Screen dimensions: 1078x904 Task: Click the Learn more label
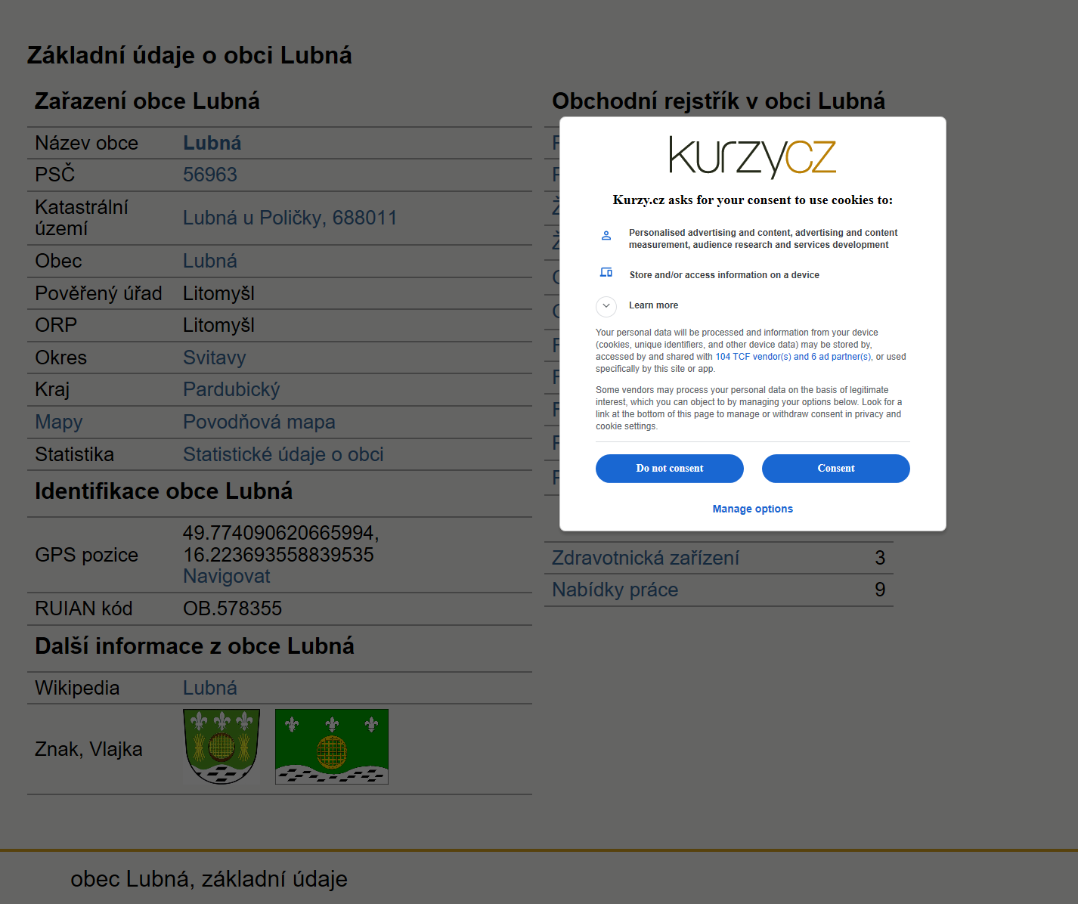[x=653, y=305]
